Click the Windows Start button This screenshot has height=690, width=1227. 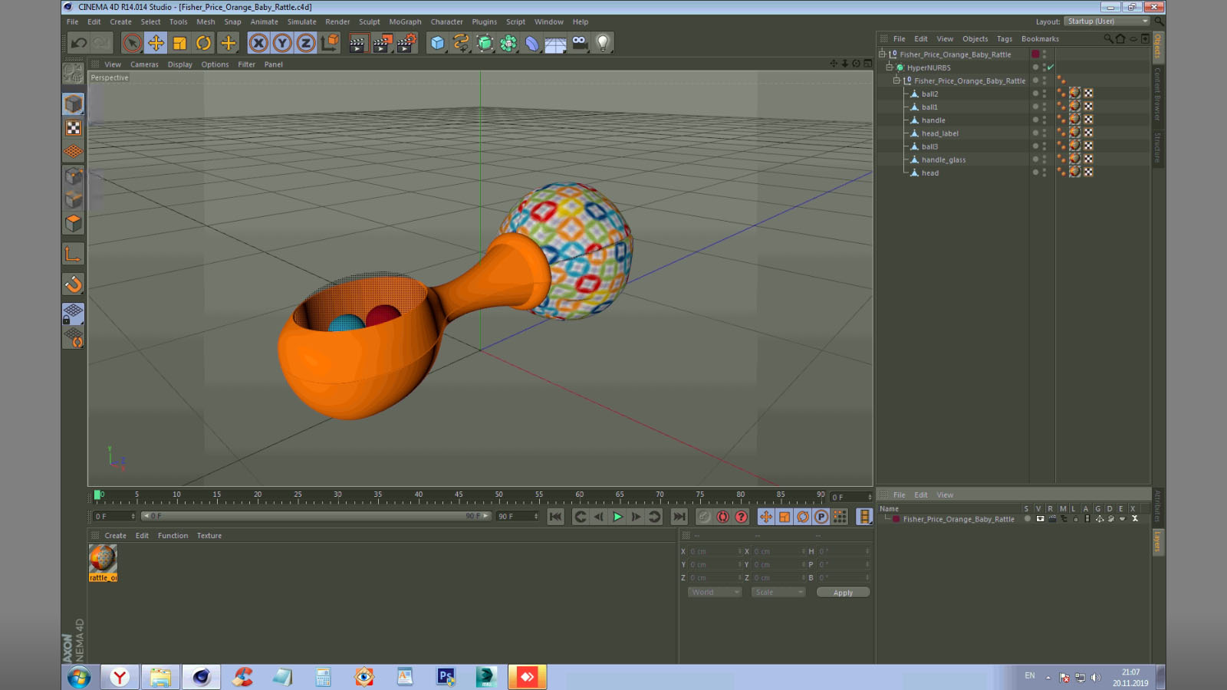click(79, 677)
